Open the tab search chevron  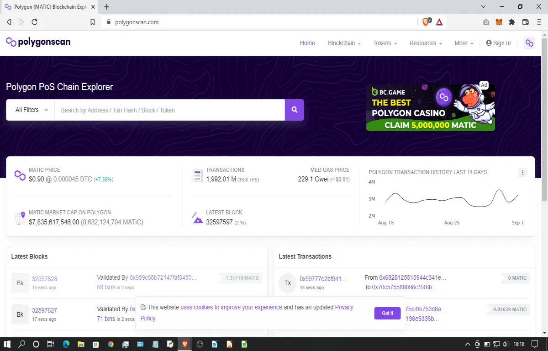(484, 6)
